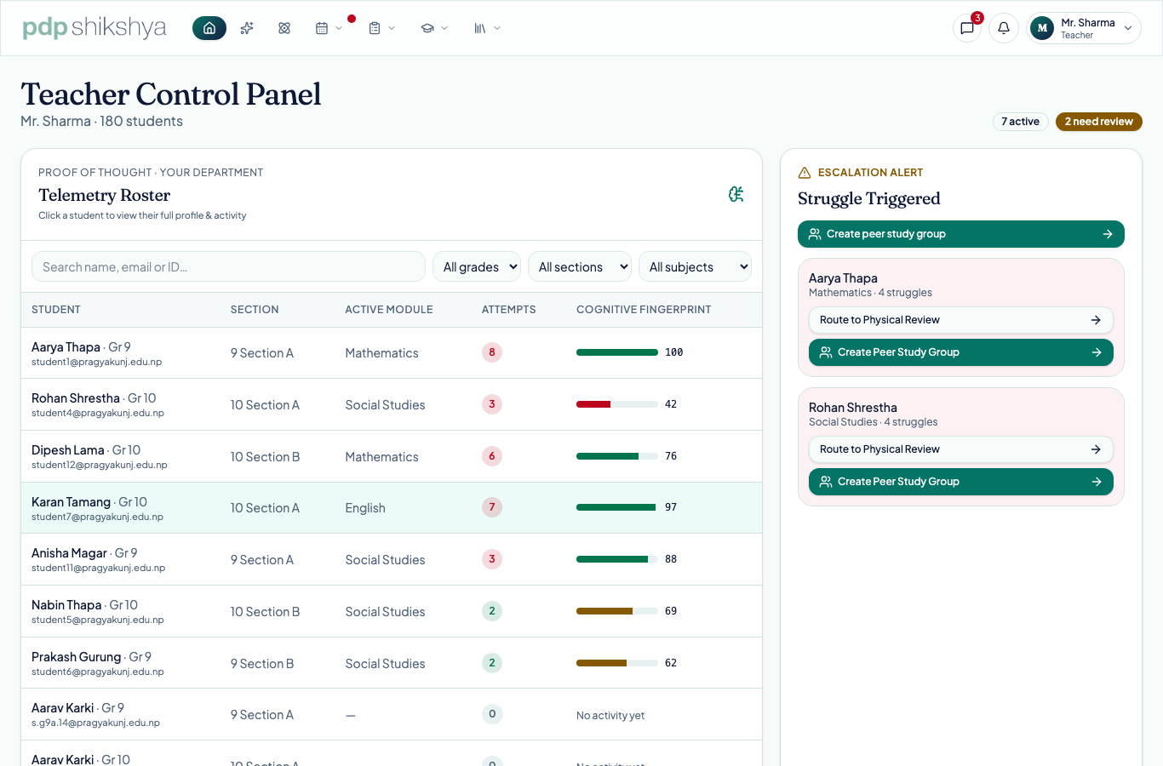Click the brain icon in Telemetry Roster header

736,194
